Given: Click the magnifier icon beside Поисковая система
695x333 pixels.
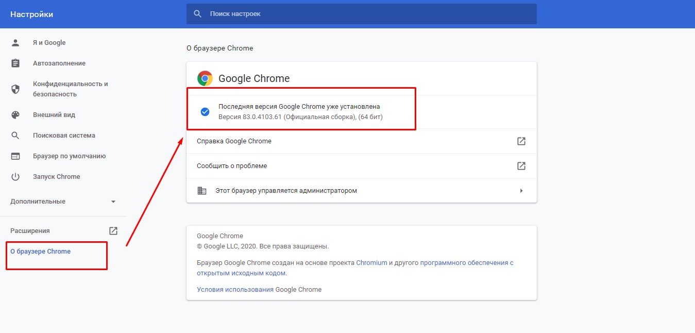Looking at the screenshot, I should click(x=15, y=136).
